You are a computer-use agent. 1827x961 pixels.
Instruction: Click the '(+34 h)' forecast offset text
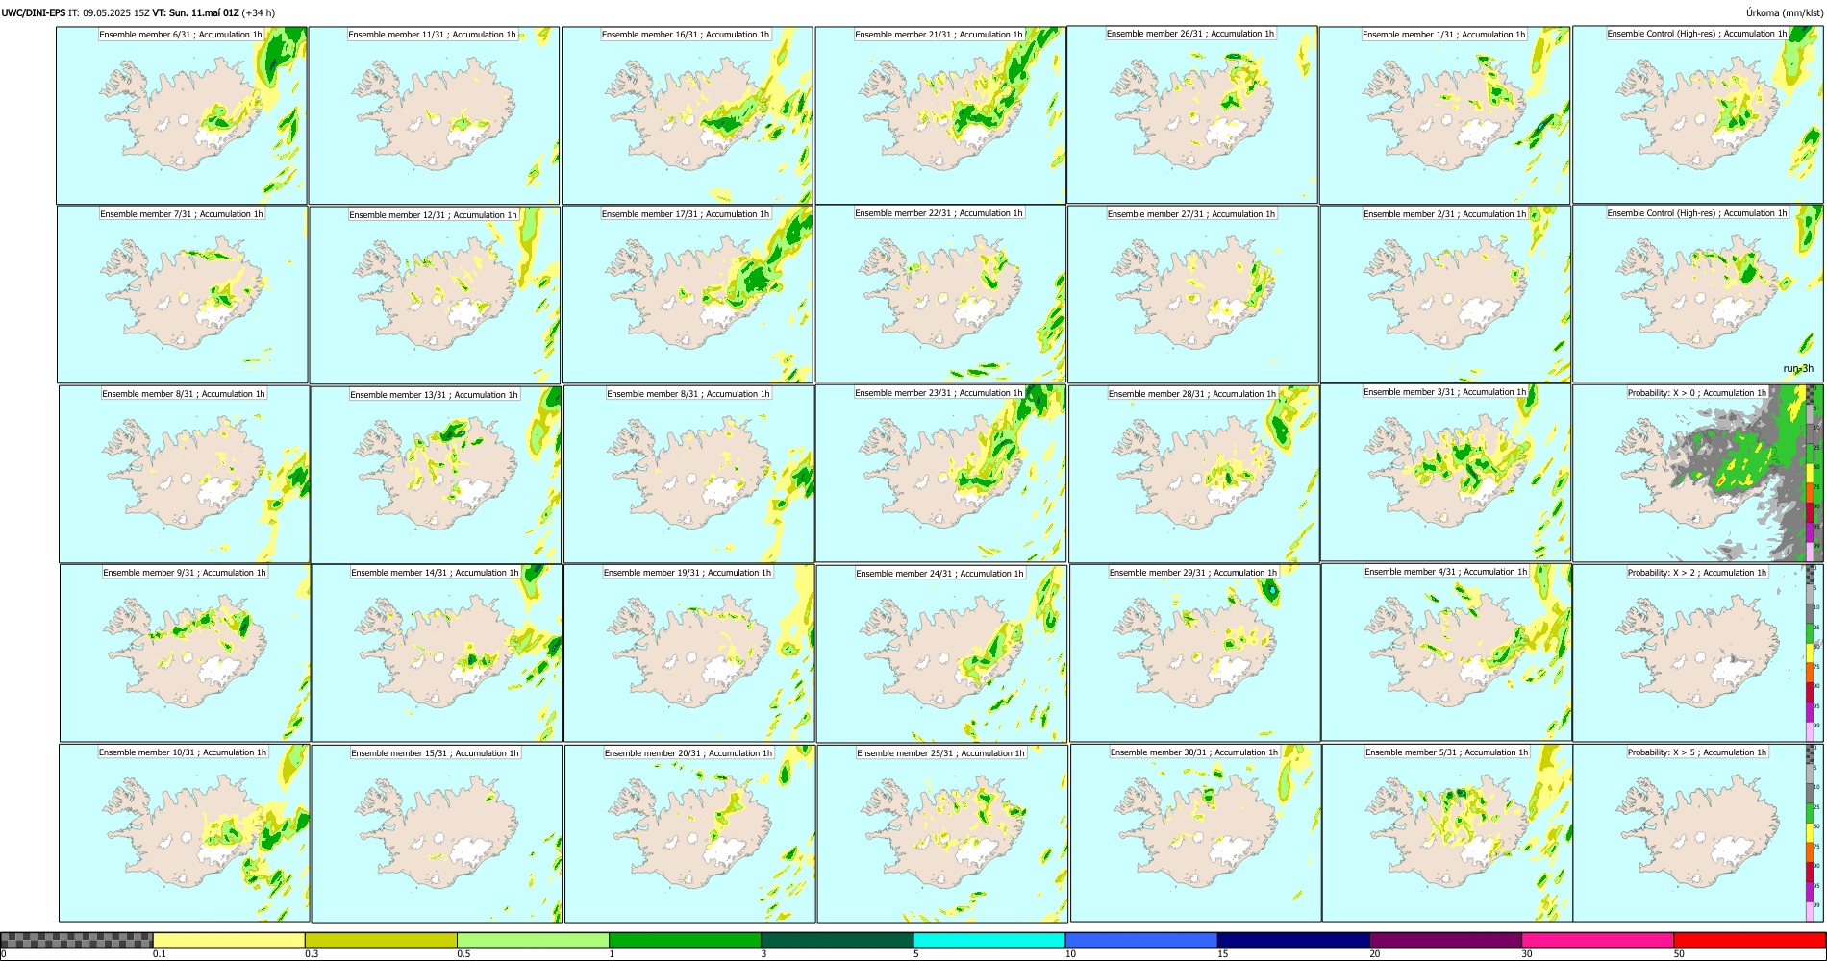pyautogui.click(x=259, y=12)
